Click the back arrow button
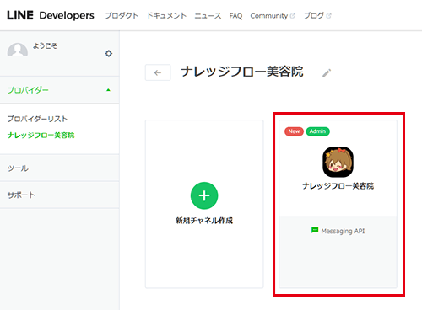The height and width of the screenshot is (310, 422). click(158, 72)
